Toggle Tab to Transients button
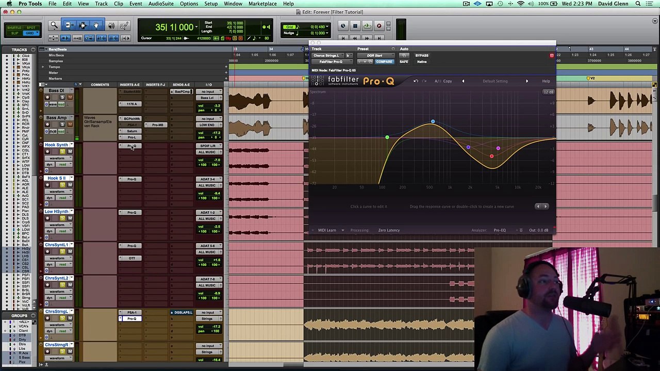This screenshot has width=660, height=371. click(x=65, y=38)
